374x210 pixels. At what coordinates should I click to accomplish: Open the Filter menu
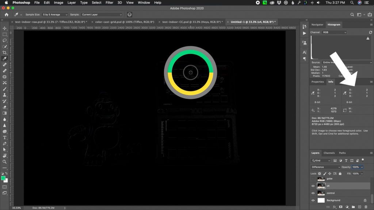pyautogui.click(x=109, y=3)
